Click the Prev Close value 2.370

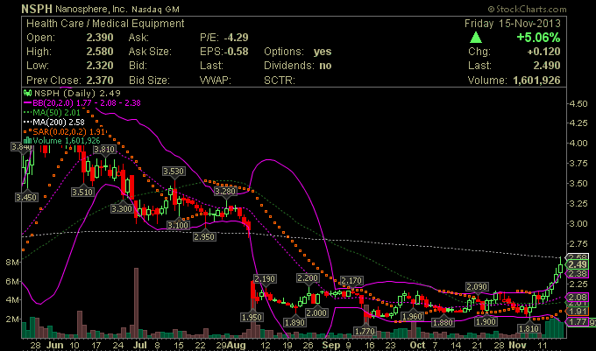[100, 80]
